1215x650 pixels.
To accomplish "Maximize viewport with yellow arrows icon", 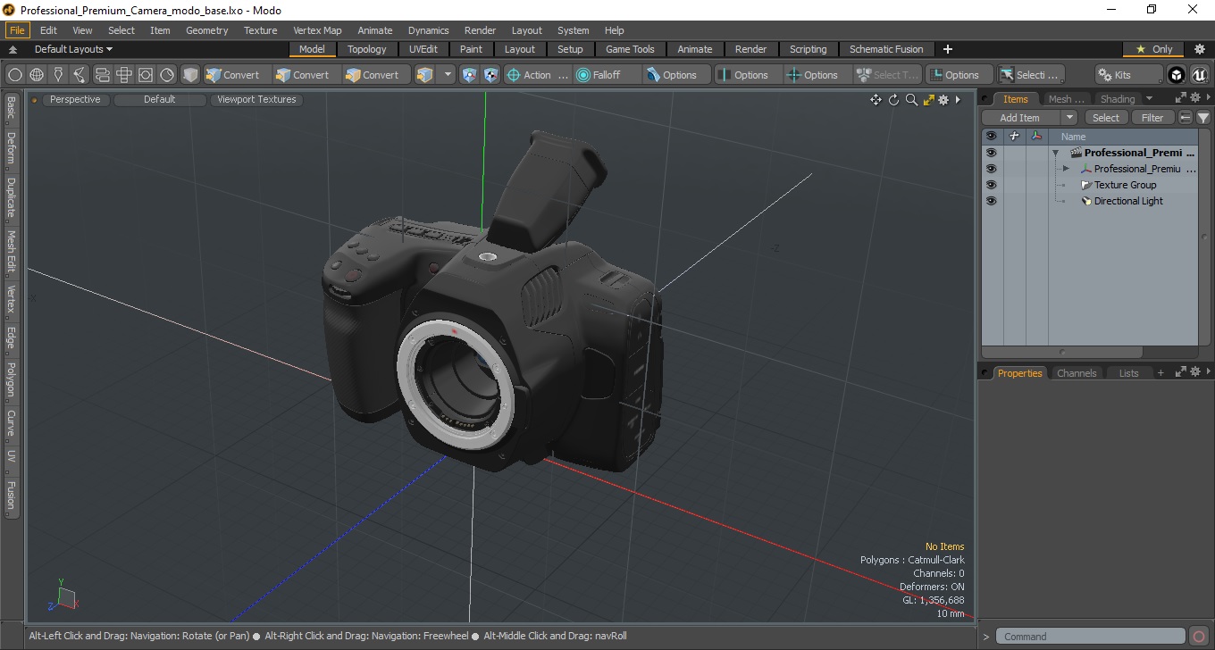I will [x=928, y=100].
